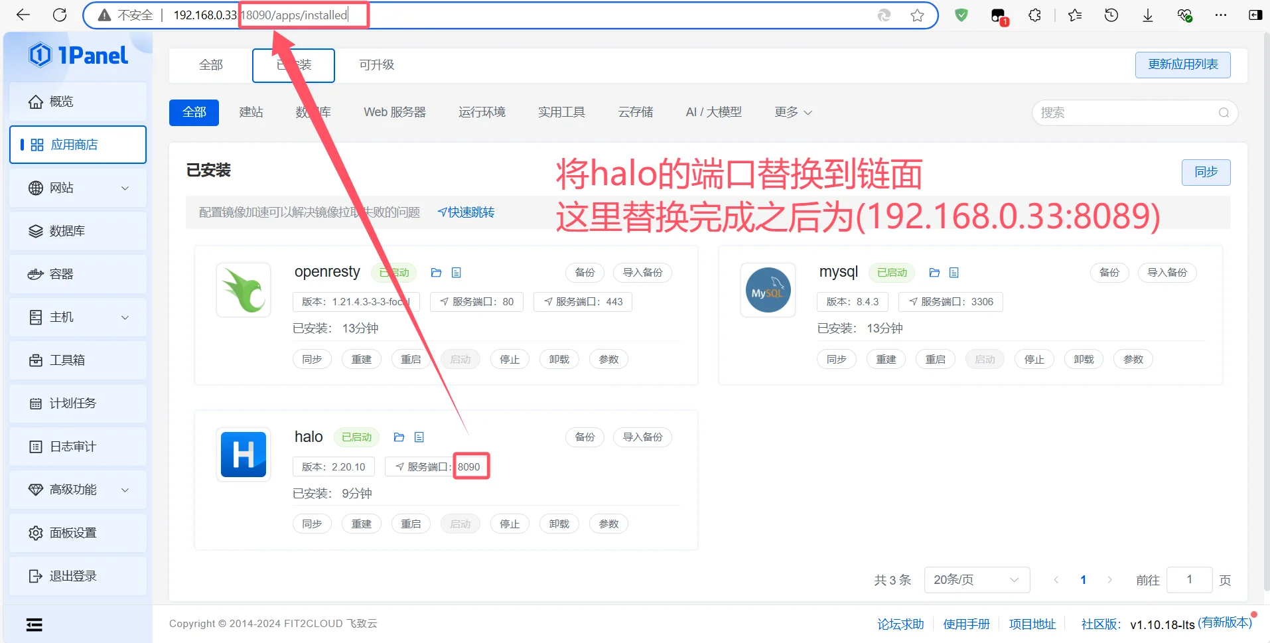Viewport: 1270px width, 643px height.
Task: Open the 20条/页 page size dropdown
Action: pos(976,580)
